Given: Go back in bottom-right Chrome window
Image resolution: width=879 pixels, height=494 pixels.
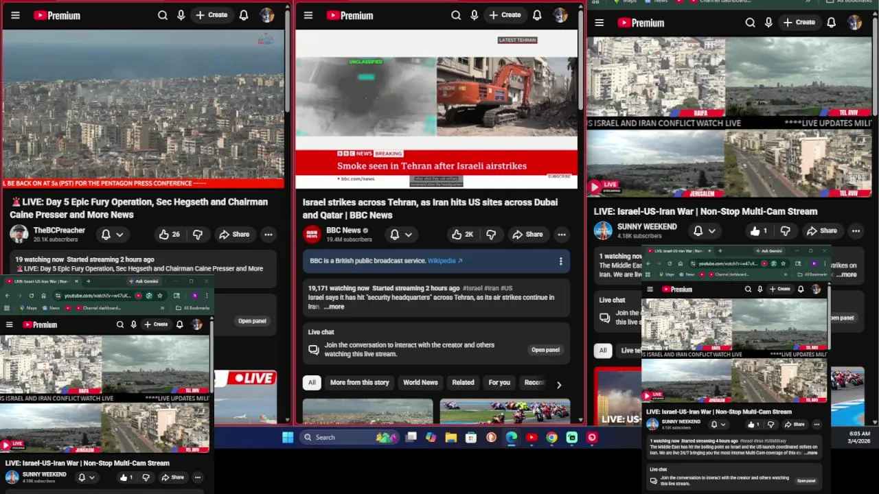Looking at the screenshot, I should pos(648,263).
